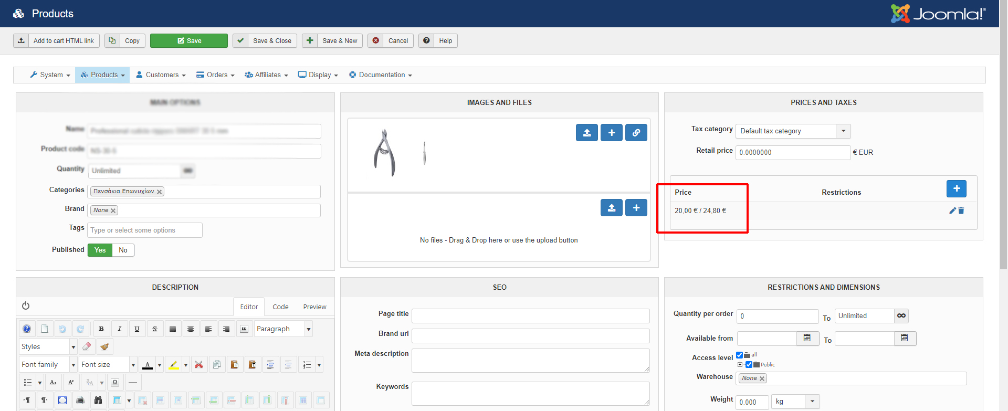Open text color picker dropdown arrow

(x=160, y=364)
